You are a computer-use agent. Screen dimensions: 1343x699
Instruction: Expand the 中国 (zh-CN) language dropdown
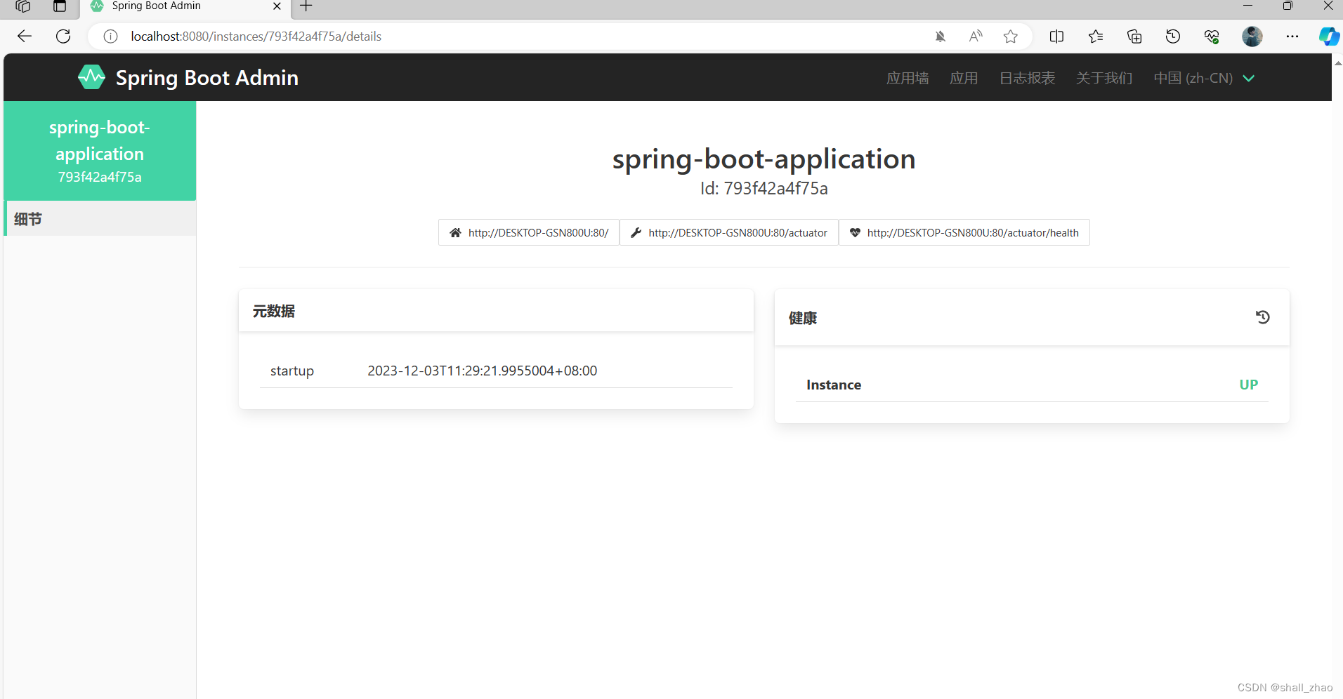pos(1204,78)
